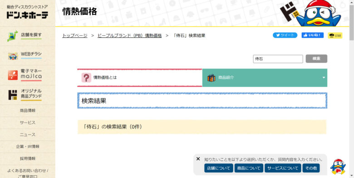Image resolution: width=354 pixels, height=178 pixels.
Task: Select the ニュース sidebar menu item
Action: [28, 134]
